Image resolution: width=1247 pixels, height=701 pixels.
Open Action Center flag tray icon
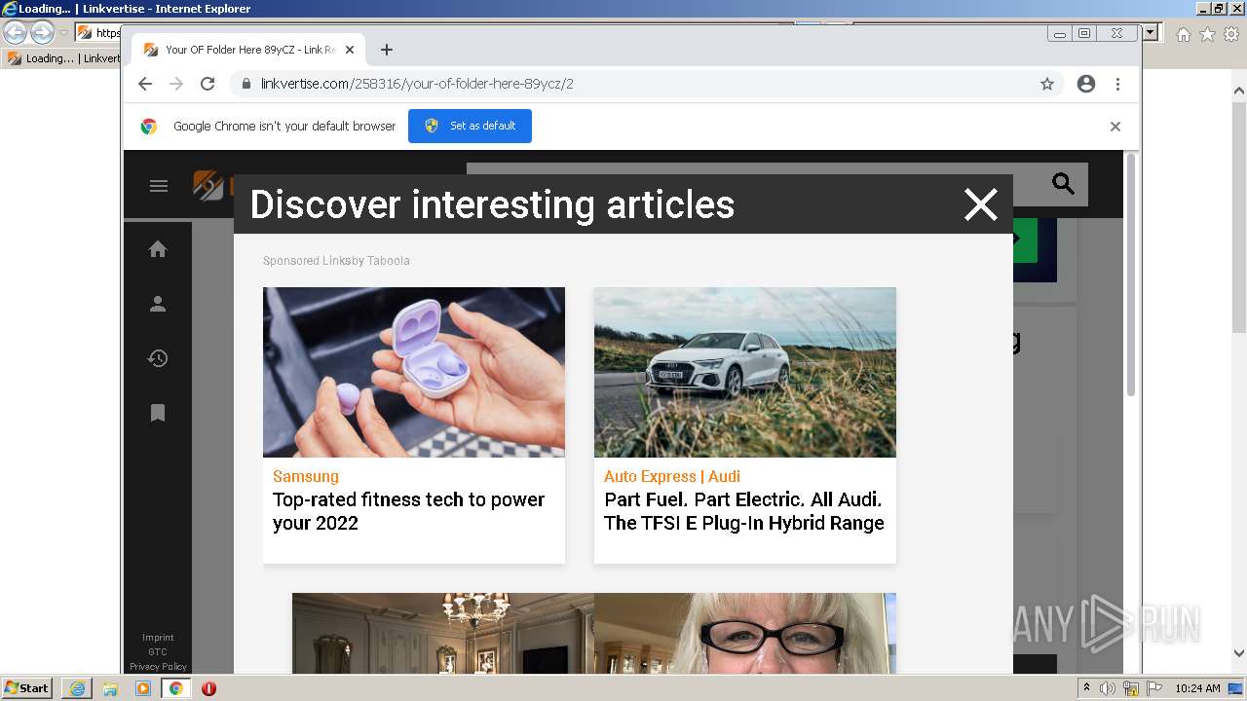pyautogui.click(x=1154, y=688)
